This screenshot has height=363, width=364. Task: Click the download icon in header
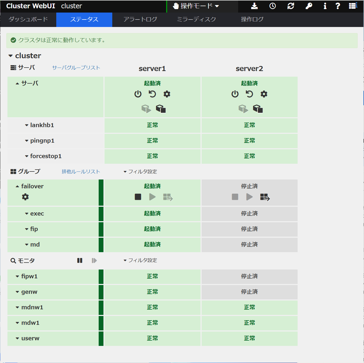254,6
